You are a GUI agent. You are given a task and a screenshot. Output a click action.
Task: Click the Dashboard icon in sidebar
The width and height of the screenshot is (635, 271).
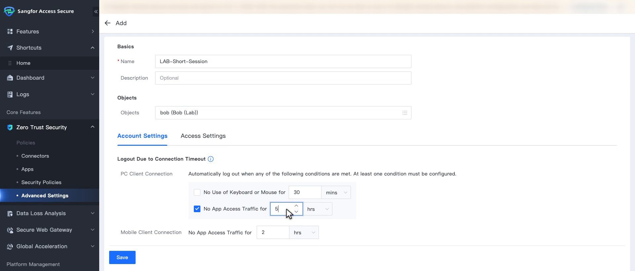point(10,78)
